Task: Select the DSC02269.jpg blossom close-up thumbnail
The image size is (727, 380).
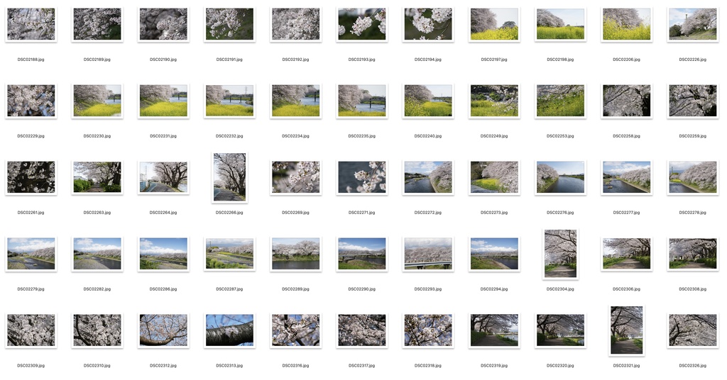Action: (x=296, y=177)
